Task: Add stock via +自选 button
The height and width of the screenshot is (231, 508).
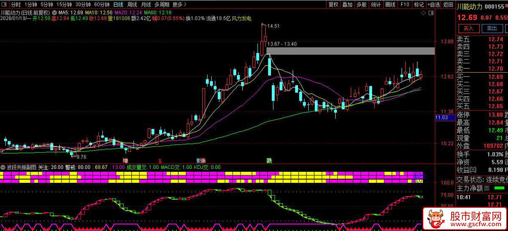Action: point(433,5)
